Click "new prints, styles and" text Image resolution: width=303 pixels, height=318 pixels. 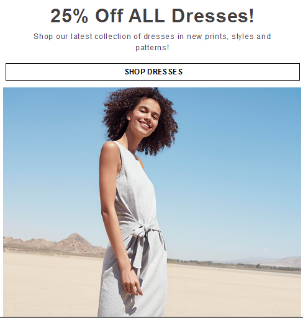tap(229, 37)
